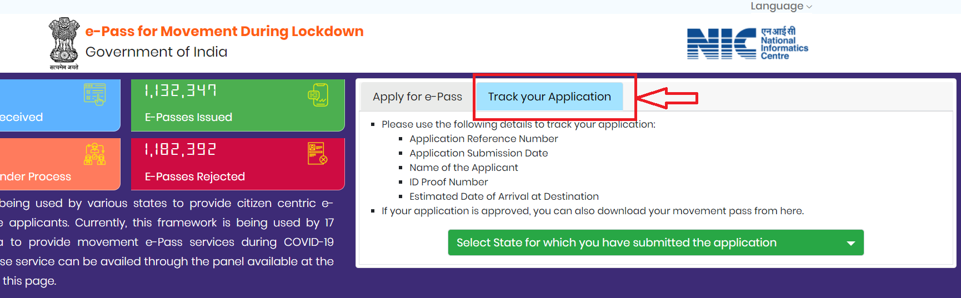The height and width of the screenshot is (298, 961).
Task: Select the Track your Application tab
Action: [x=549, y=97]
